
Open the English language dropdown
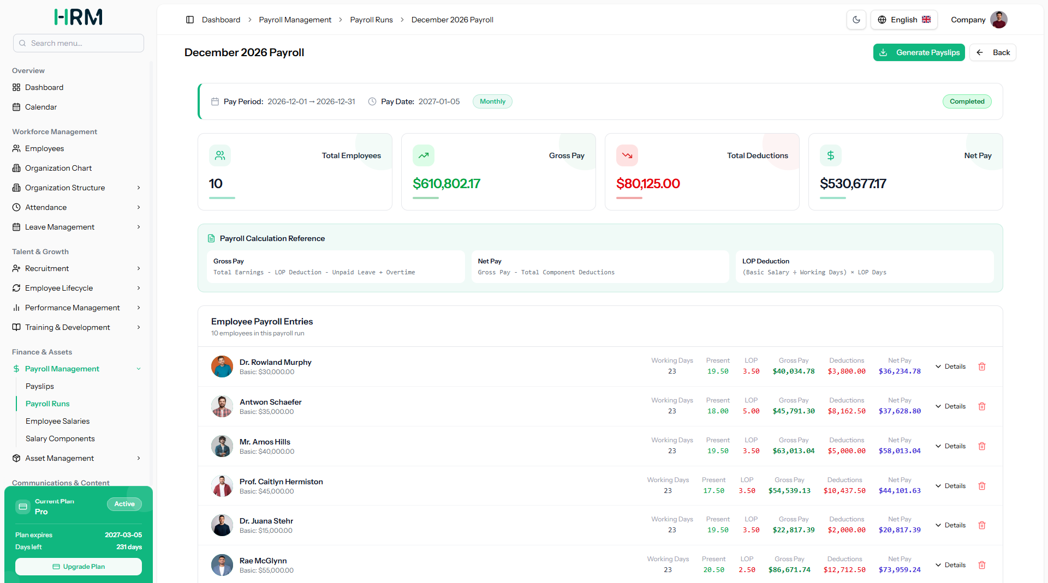pyautogui.click(x=904, y=20)
